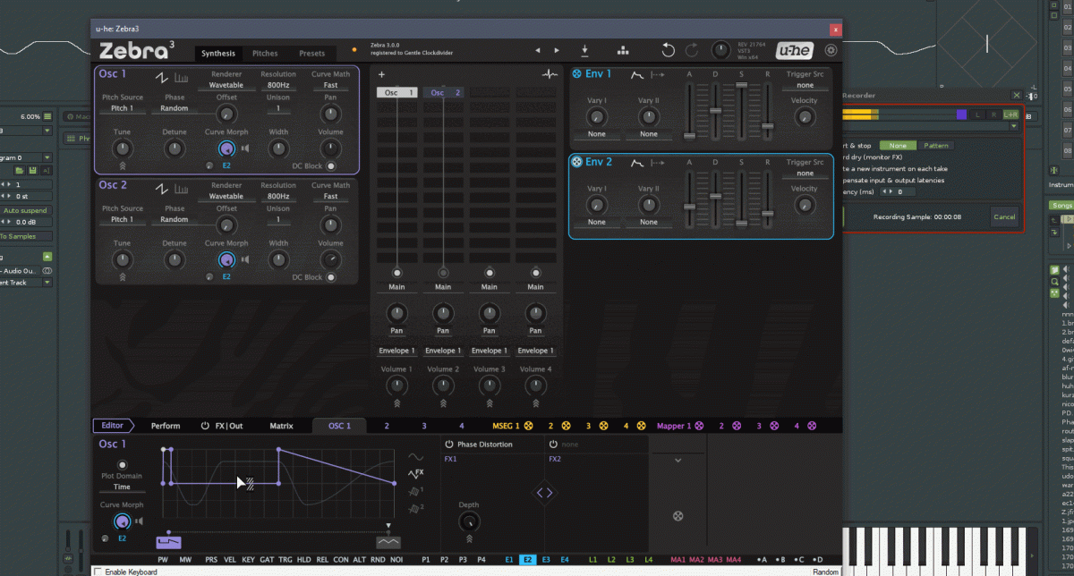
Task: Toggle FX|Out power button
Action: pyautogui.click(x=205, y=426)
